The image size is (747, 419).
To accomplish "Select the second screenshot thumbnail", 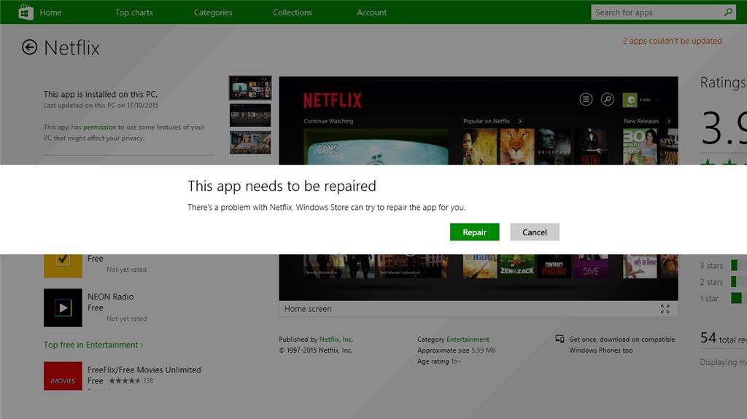I will pyautogui.click(x=250, y=115).
